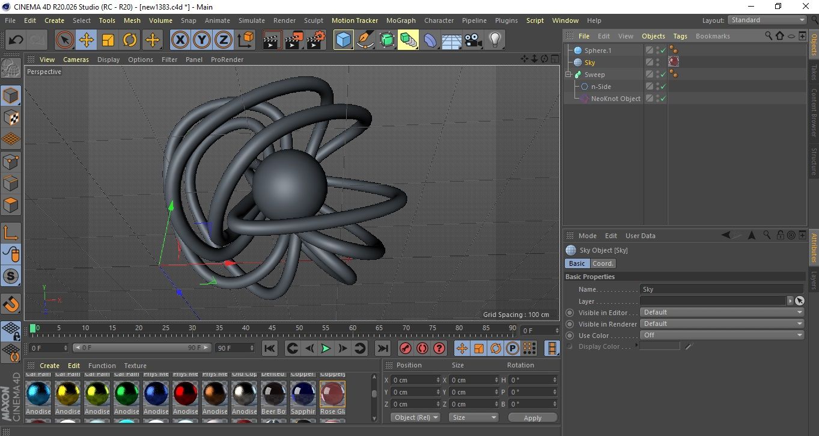The height and width of the screenshot is (436, 819).
Task: Open Object Manager Tags menu
Action: point(680,36)
